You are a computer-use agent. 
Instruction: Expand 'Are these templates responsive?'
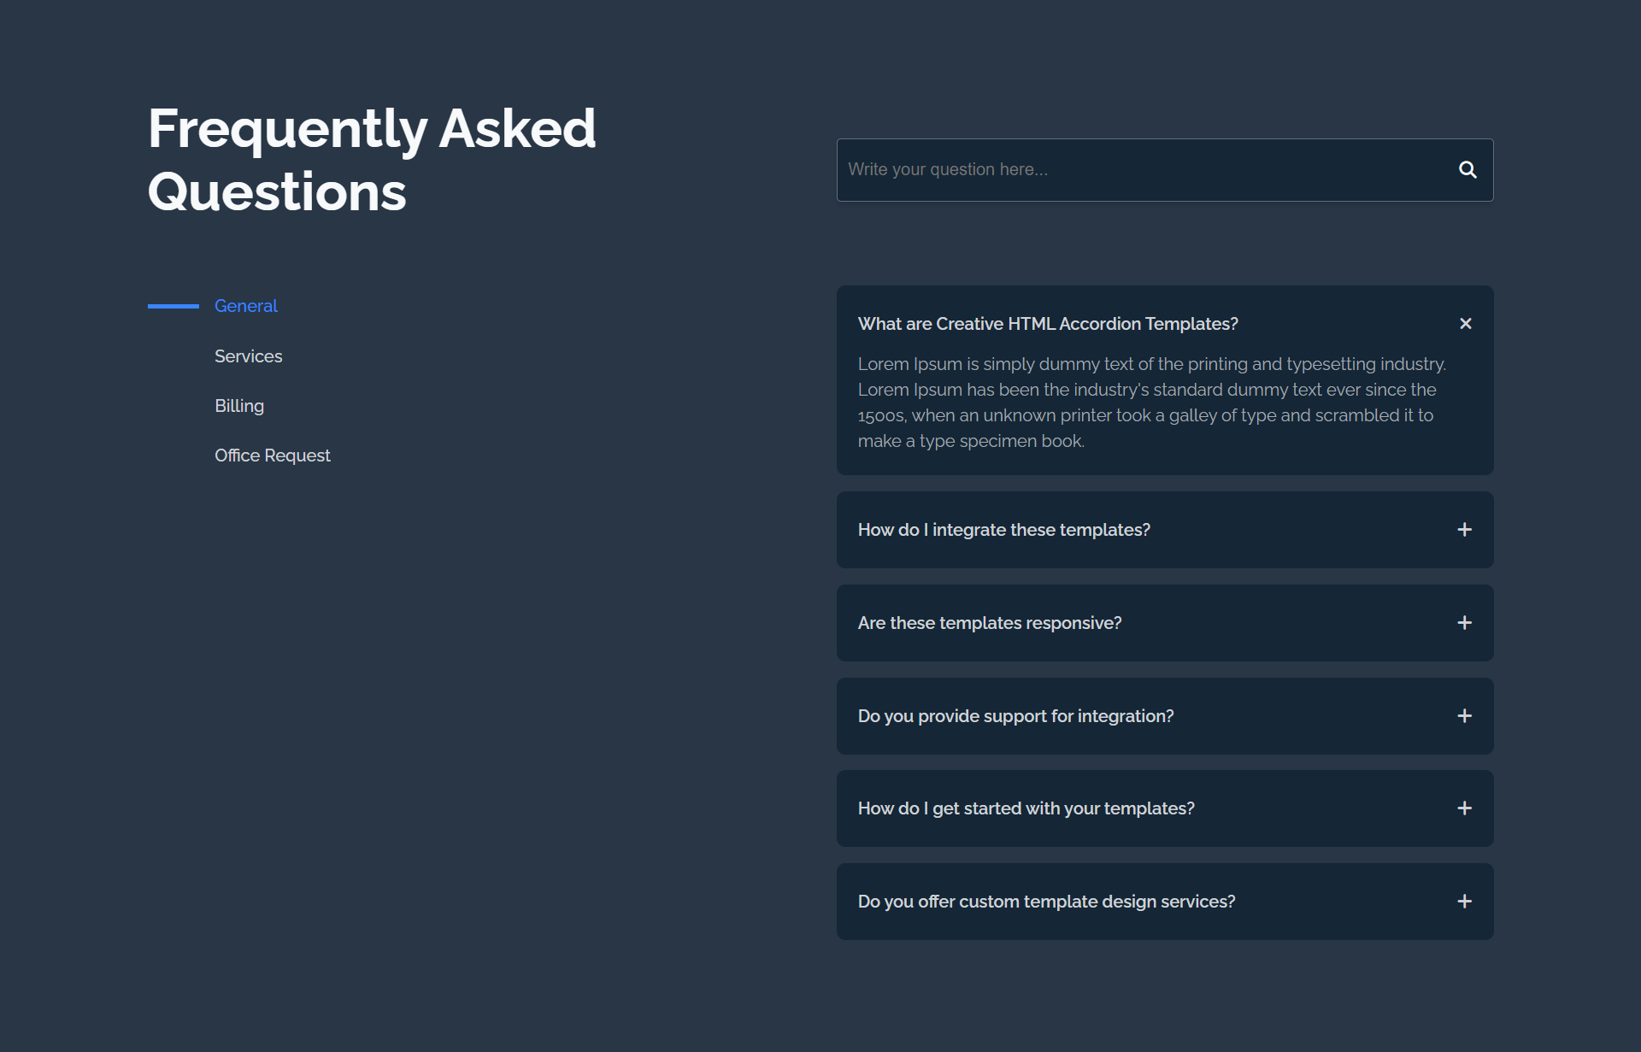click(990, 623)
